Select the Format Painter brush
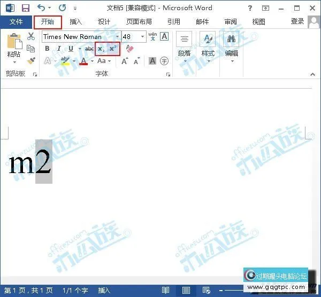 point(31,61)
